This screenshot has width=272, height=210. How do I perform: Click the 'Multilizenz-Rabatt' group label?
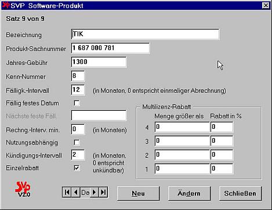click(x=166, y=107)
